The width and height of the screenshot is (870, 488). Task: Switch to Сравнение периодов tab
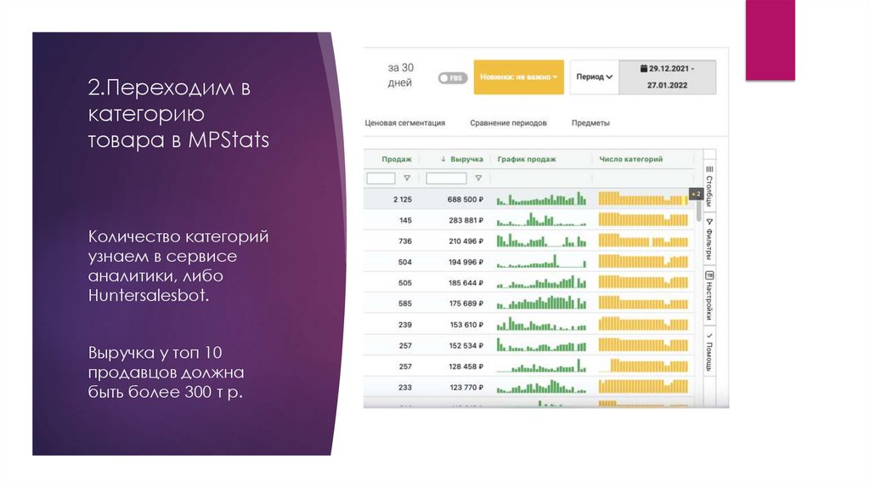[x=508, y=123]
